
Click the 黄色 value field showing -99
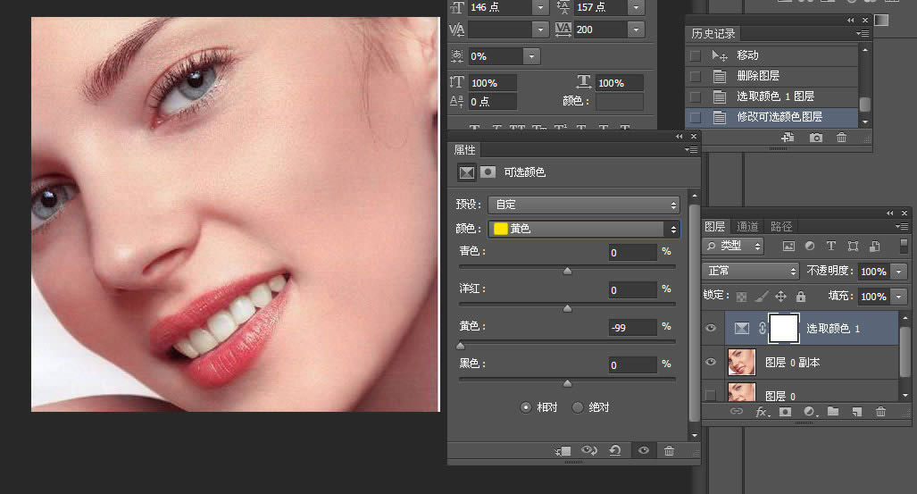coord(632,327)
